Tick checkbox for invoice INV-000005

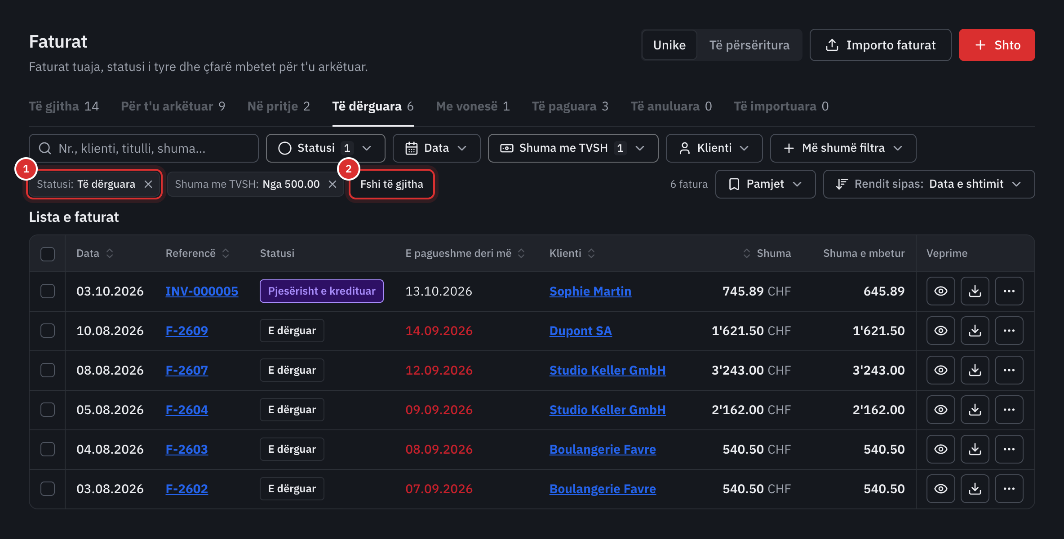[48, 291]
